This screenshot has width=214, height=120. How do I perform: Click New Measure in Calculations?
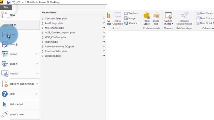tap(205, 13)
